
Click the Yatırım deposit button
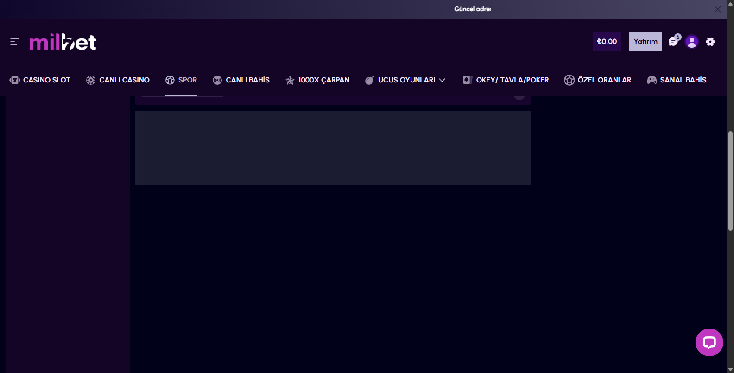pyautogui.click(x=645, y=42)
